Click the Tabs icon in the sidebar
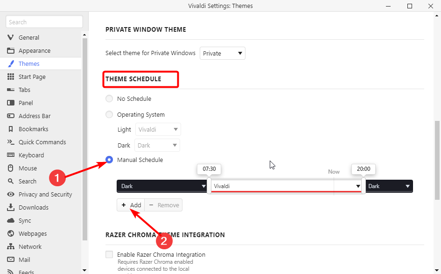Viewport: 441px width, 274px height. coord(11,90)
